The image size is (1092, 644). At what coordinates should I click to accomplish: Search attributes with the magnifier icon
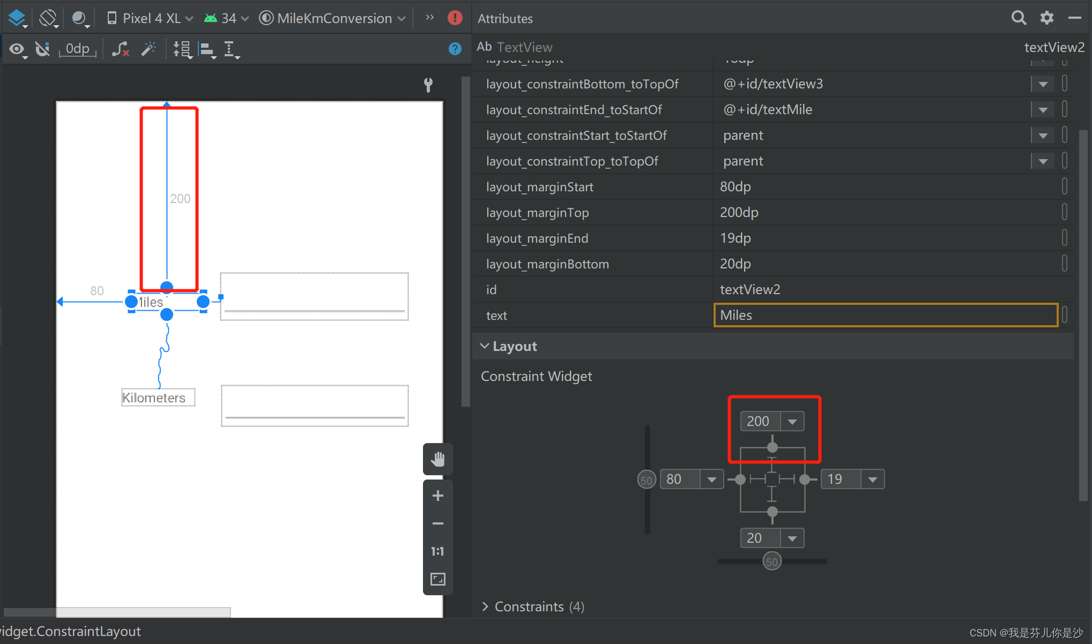pyautogui.click(x=1019, y=18)
